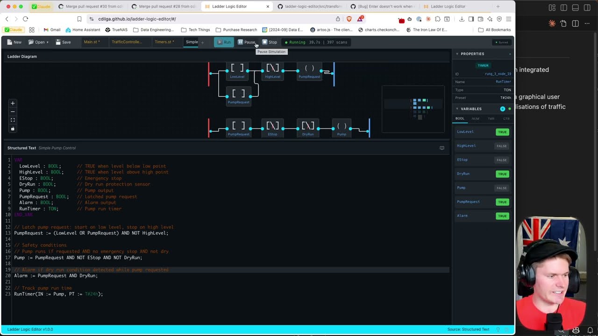Show the NUM variables tab
598x336 pixels.
(x=475, y=119)
